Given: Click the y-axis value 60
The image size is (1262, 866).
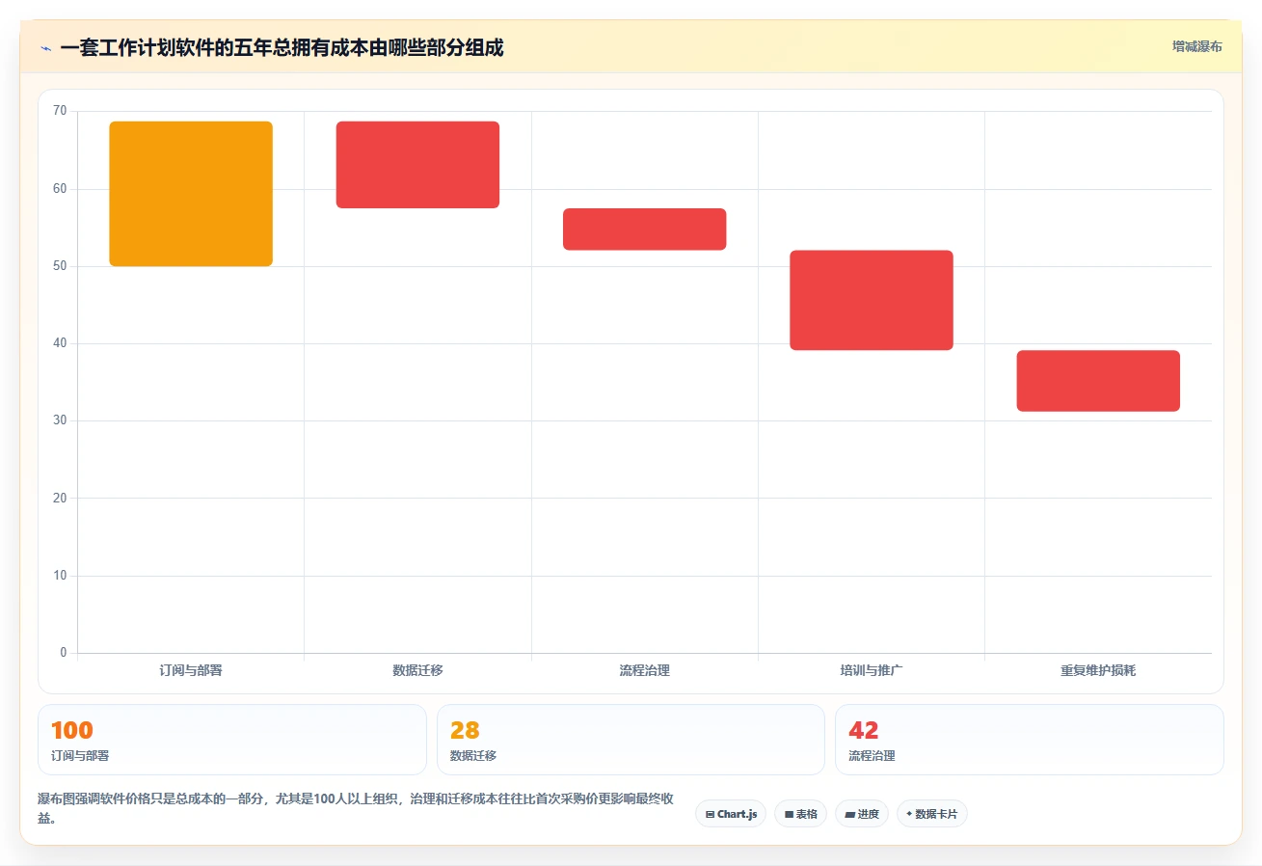Looking at the screenshot, I should (60, 189).
